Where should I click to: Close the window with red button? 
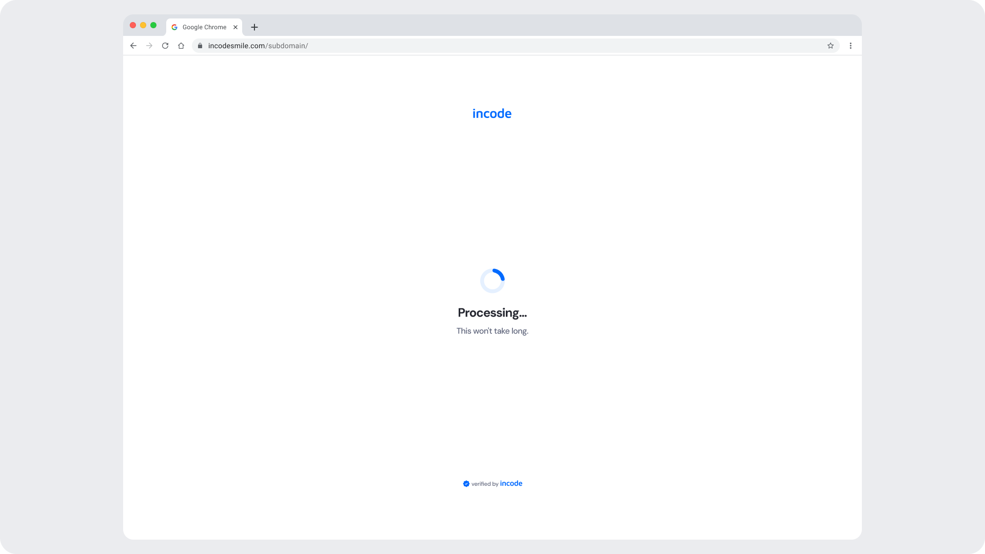(x=133, y=25)
